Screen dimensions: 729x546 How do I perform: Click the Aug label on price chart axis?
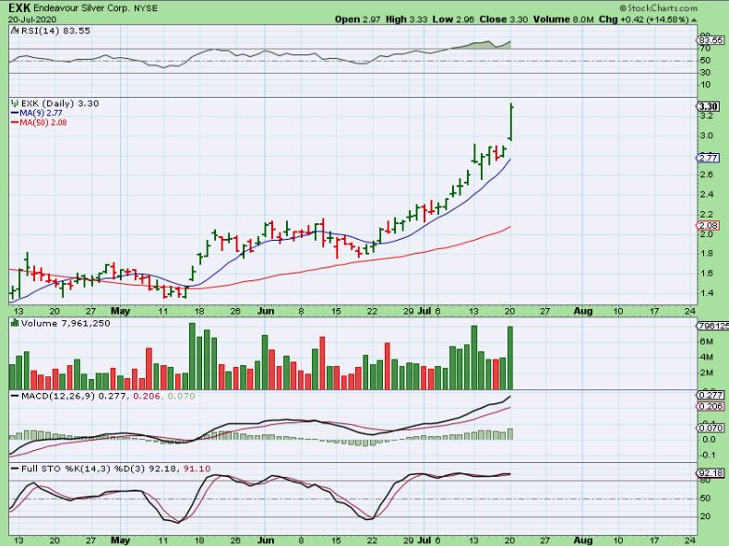coord(583,311)
